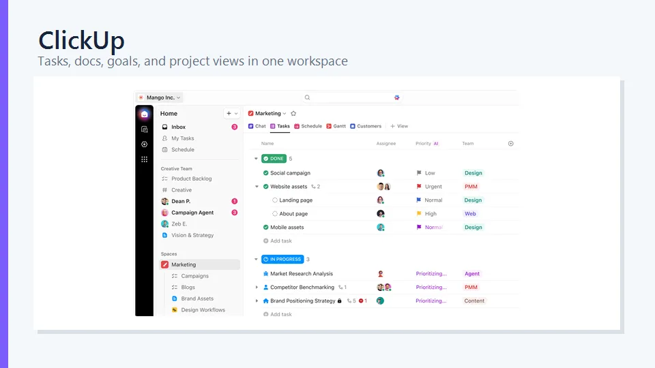Image resolution: width=655 pixels, height=368 pixels.
Task: Open the goals target icon in the black sidebar
Action: pyautogui.click(x=144, y=144)
